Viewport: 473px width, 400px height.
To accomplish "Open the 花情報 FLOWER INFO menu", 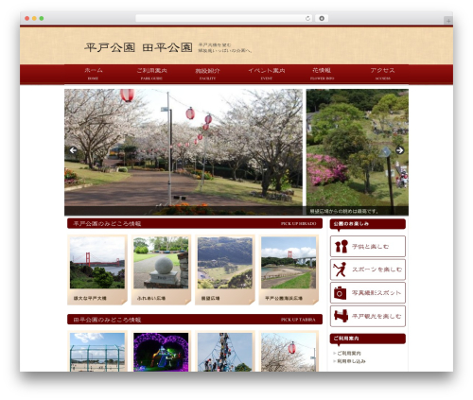I will [322, 74].
